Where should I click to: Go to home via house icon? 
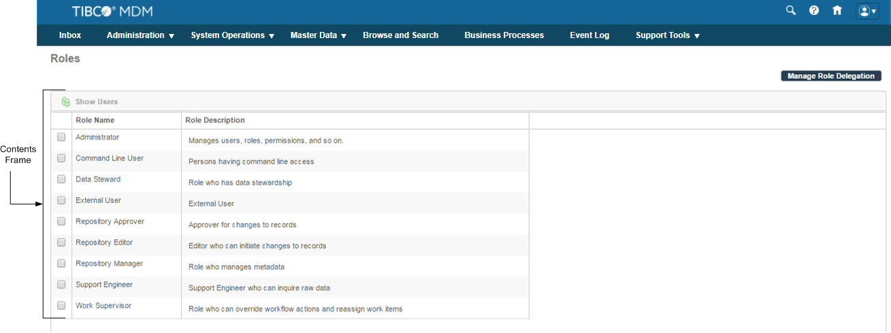(x=837, y=10)
